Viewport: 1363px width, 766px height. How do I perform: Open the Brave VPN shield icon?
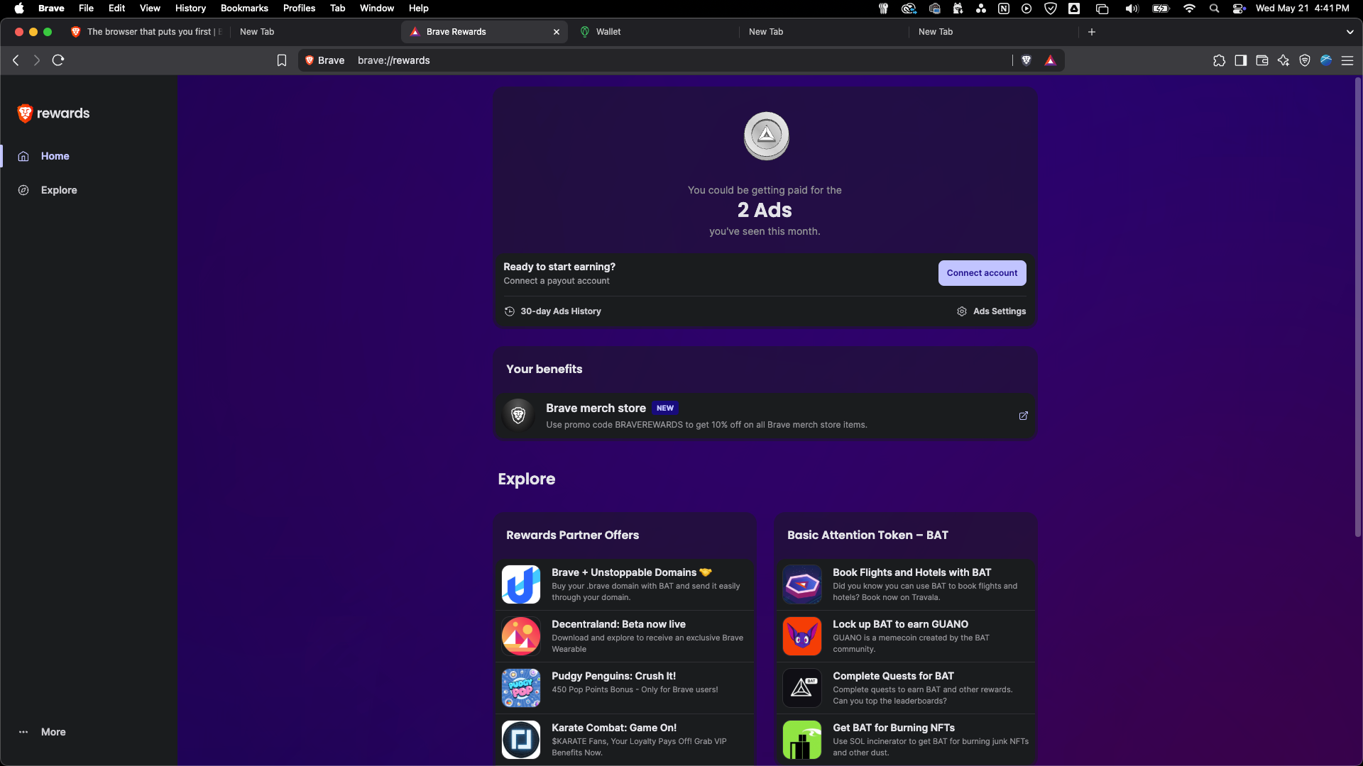[1305, 60]
